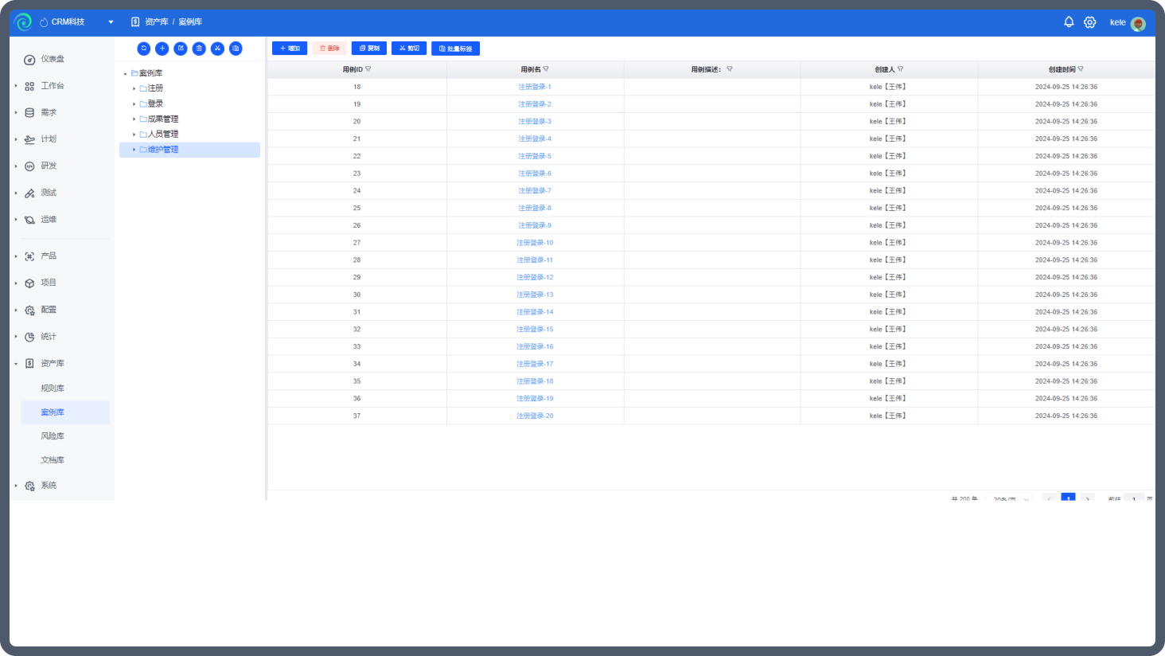Click the round scissors cut icon
The image size is (1165, 656).
(x=217, y=49)
